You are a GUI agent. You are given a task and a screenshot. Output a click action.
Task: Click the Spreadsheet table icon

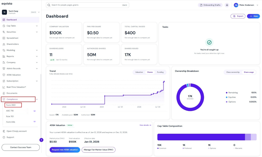tap(4, 38)
